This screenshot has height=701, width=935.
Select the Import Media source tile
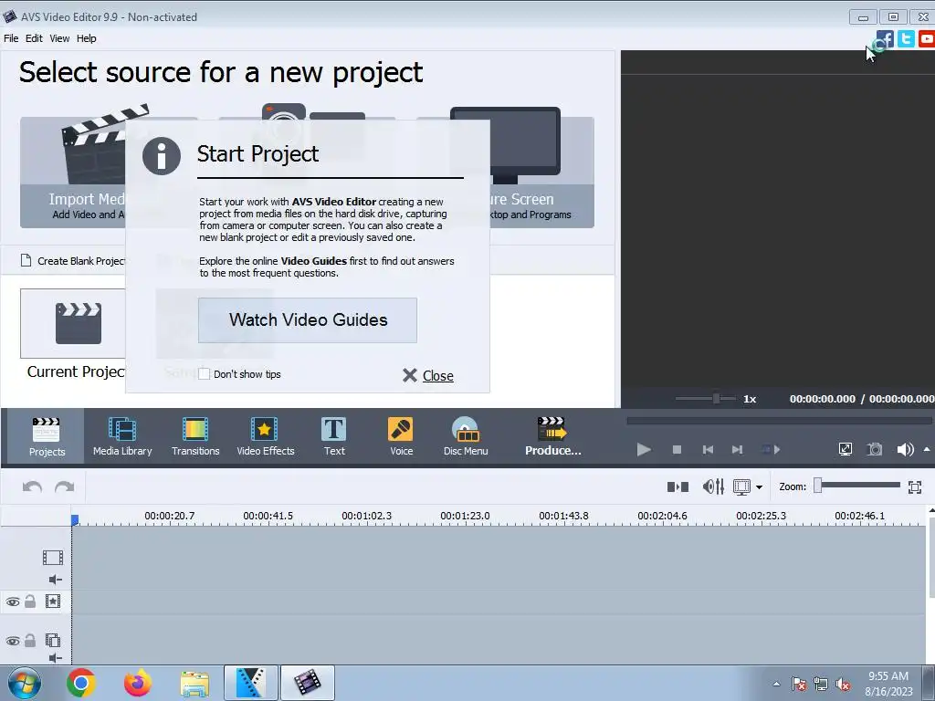pyautogui.click(x=73, y=173)
